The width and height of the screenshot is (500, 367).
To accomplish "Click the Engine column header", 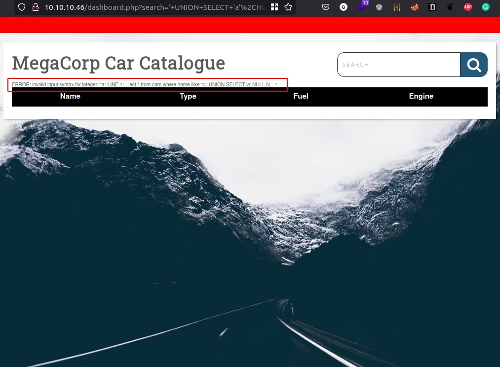I will [x=421, y=96].
